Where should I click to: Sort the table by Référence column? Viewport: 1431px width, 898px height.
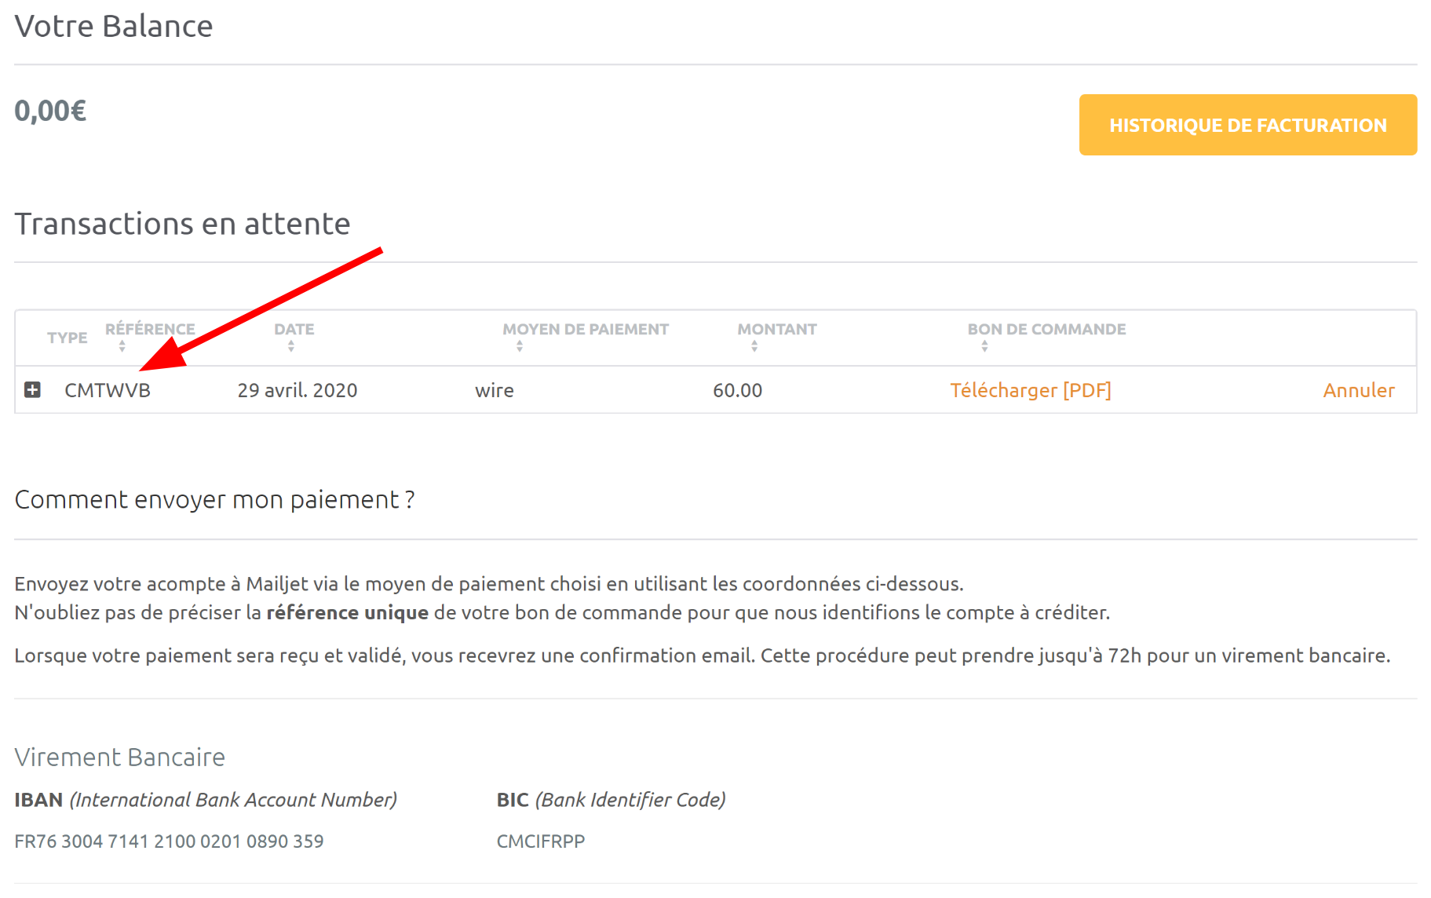point(150,336)
